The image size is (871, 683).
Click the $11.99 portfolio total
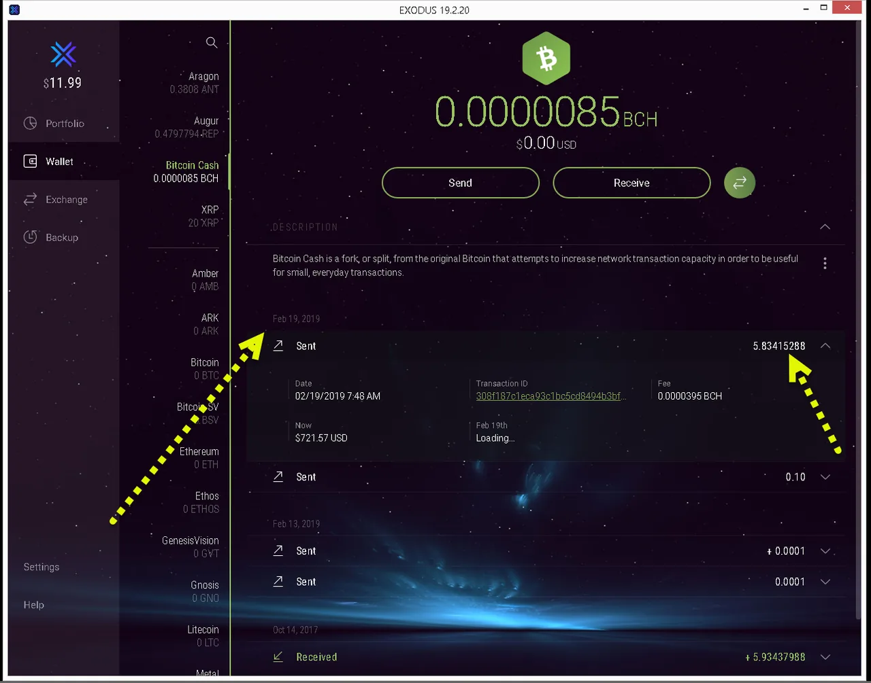pos(63,83)
